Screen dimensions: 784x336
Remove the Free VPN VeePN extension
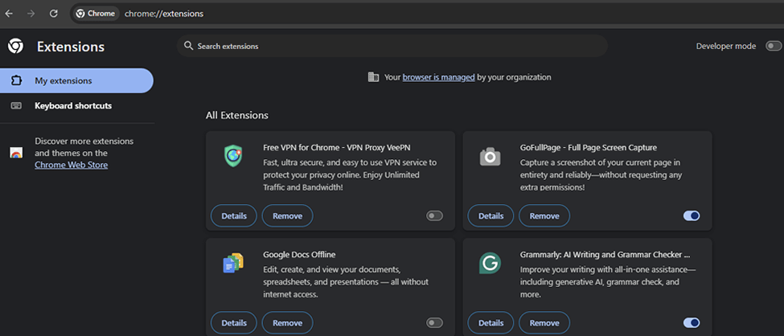[x=288, y=216]
